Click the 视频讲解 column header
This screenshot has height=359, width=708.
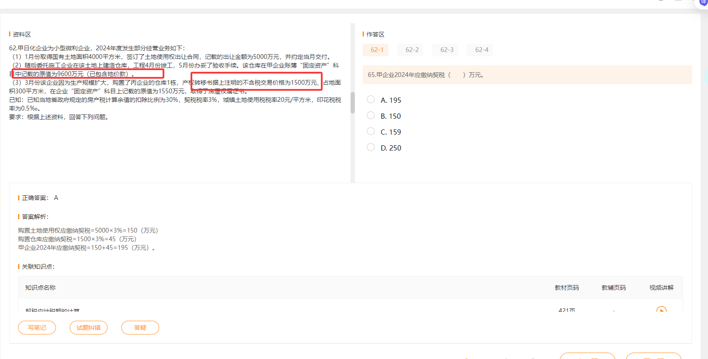click(x=661, y=288)
